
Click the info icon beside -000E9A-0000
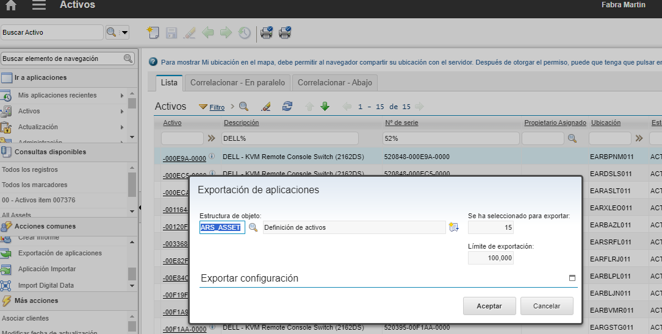coord(212,156)
